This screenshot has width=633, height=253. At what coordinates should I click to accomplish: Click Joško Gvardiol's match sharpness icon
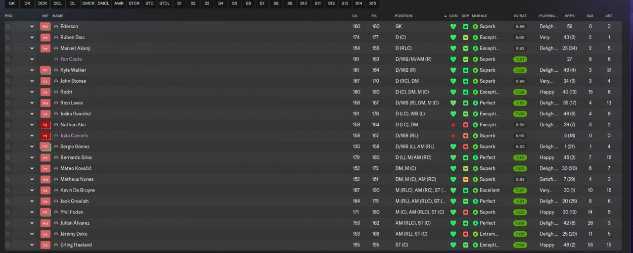click(465, 114)
